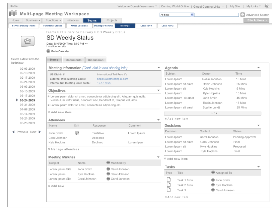Collapse the Agenda section arrow
Image resolution: width=279 pixels, height=209 pixels.
coord(259,68)
